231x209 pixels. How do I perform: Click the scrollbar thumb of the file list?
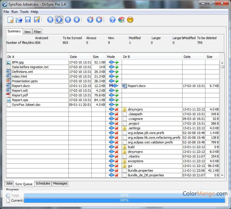(222, 67)
